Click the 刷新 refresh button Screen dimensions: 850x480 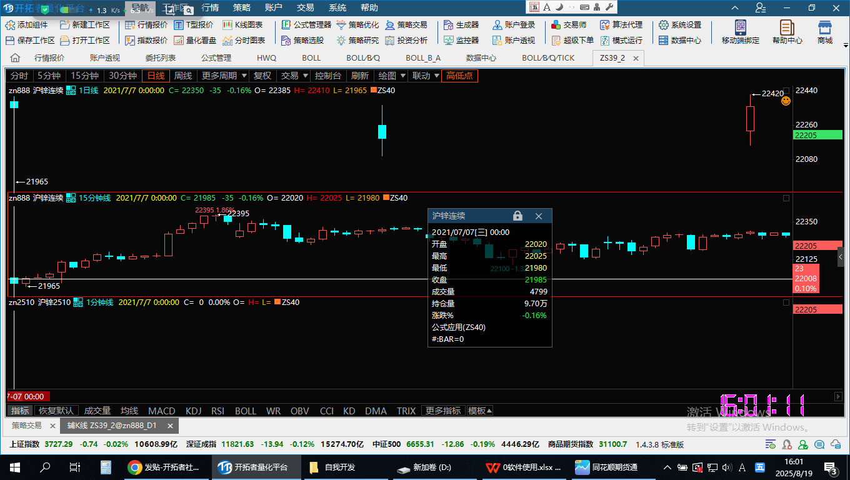[x=359, y=76]
